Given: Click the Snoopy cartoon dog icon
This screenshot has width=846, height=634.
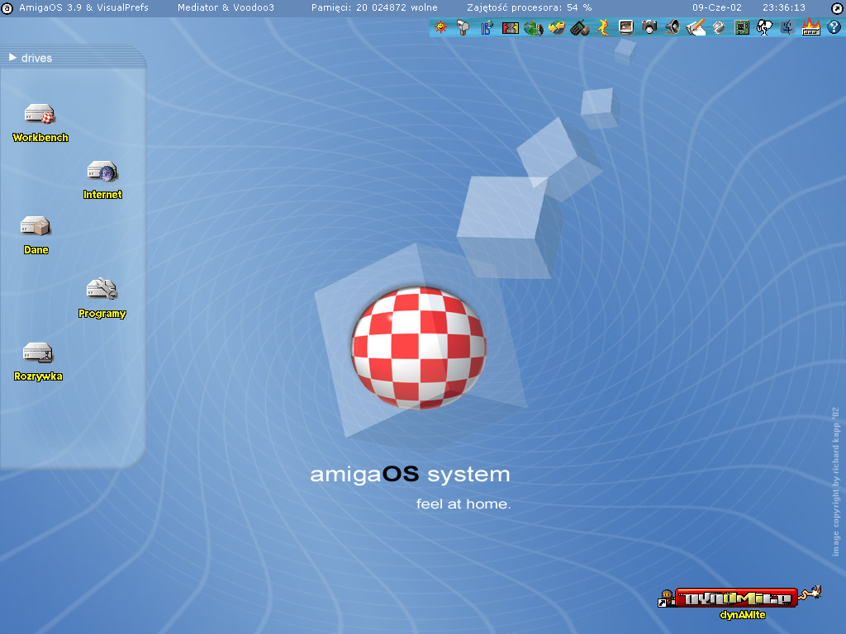Looking at the screenshot, I should pyautogui.click(x=764, y=27).
